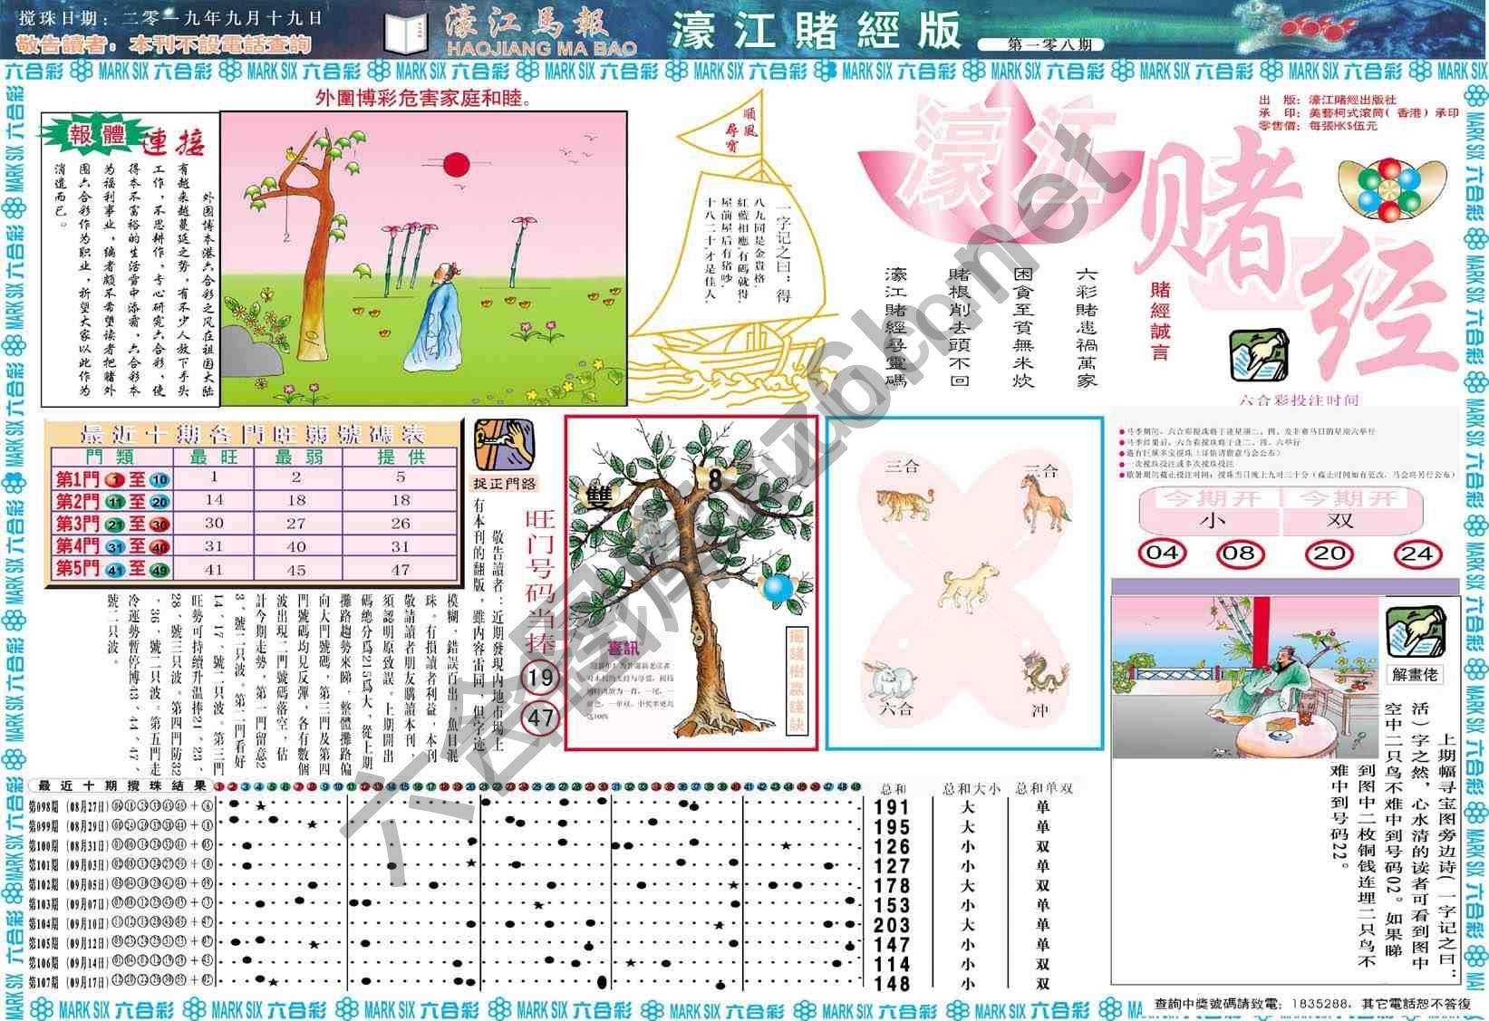This screenshot has height=1021, width=1489.
Task: Click ball 49 in 第5門 row
Action: click(x=160, y=571)
